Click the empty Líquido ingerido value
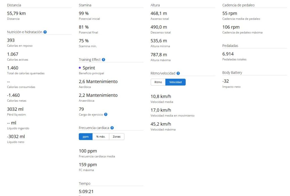 [x=12, y=123]
